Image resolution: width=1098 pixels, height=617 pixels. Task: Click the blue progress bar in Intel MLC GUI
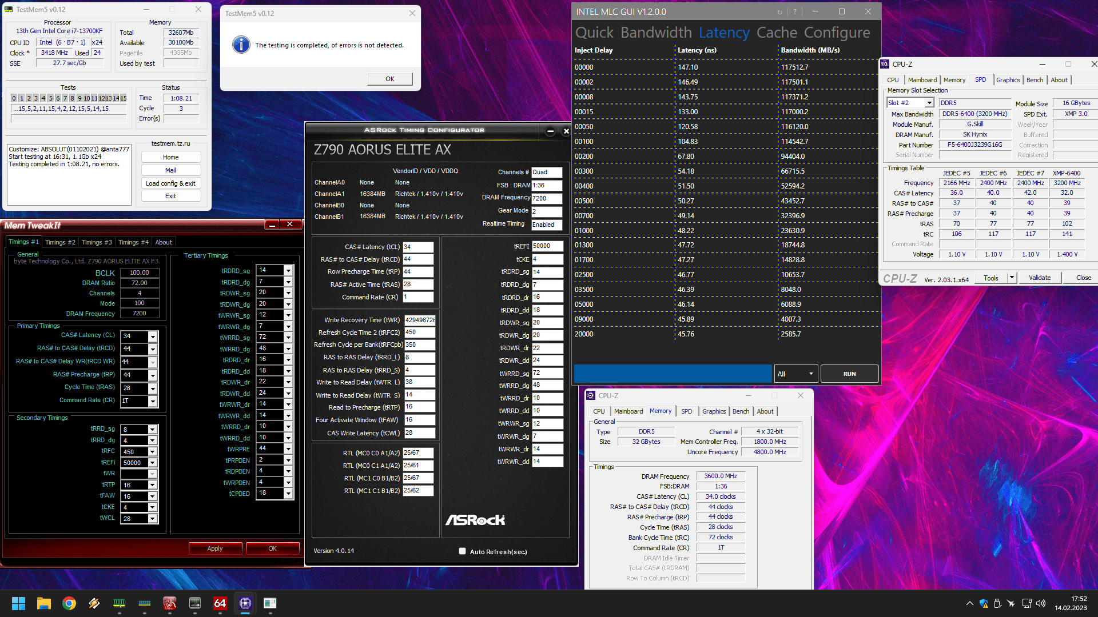click(x=673, y=374)
